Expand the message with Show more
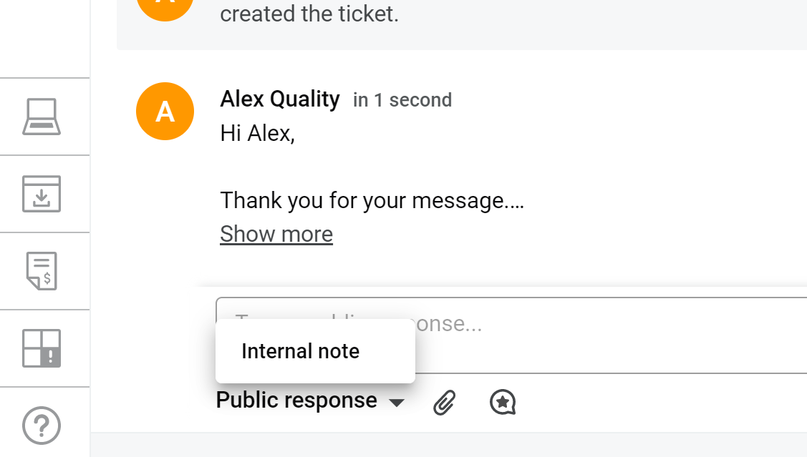 coord(276,234)
